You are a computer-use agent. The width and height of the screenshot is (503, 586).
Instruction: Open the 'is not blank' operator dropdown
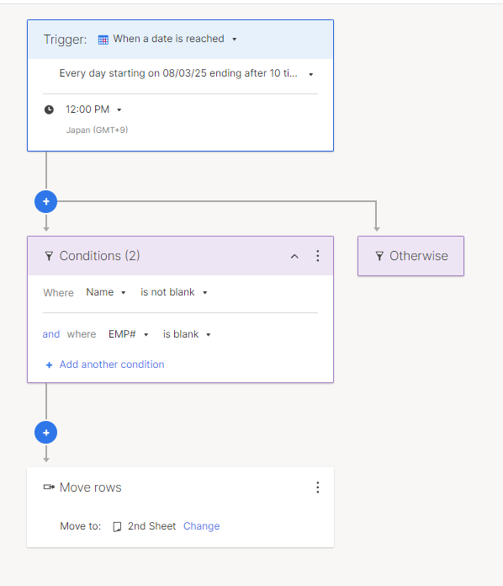(x=173, y=292)
